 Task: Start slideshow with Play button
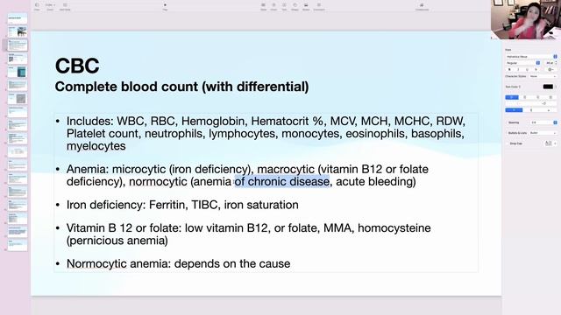tap(165, 6)
